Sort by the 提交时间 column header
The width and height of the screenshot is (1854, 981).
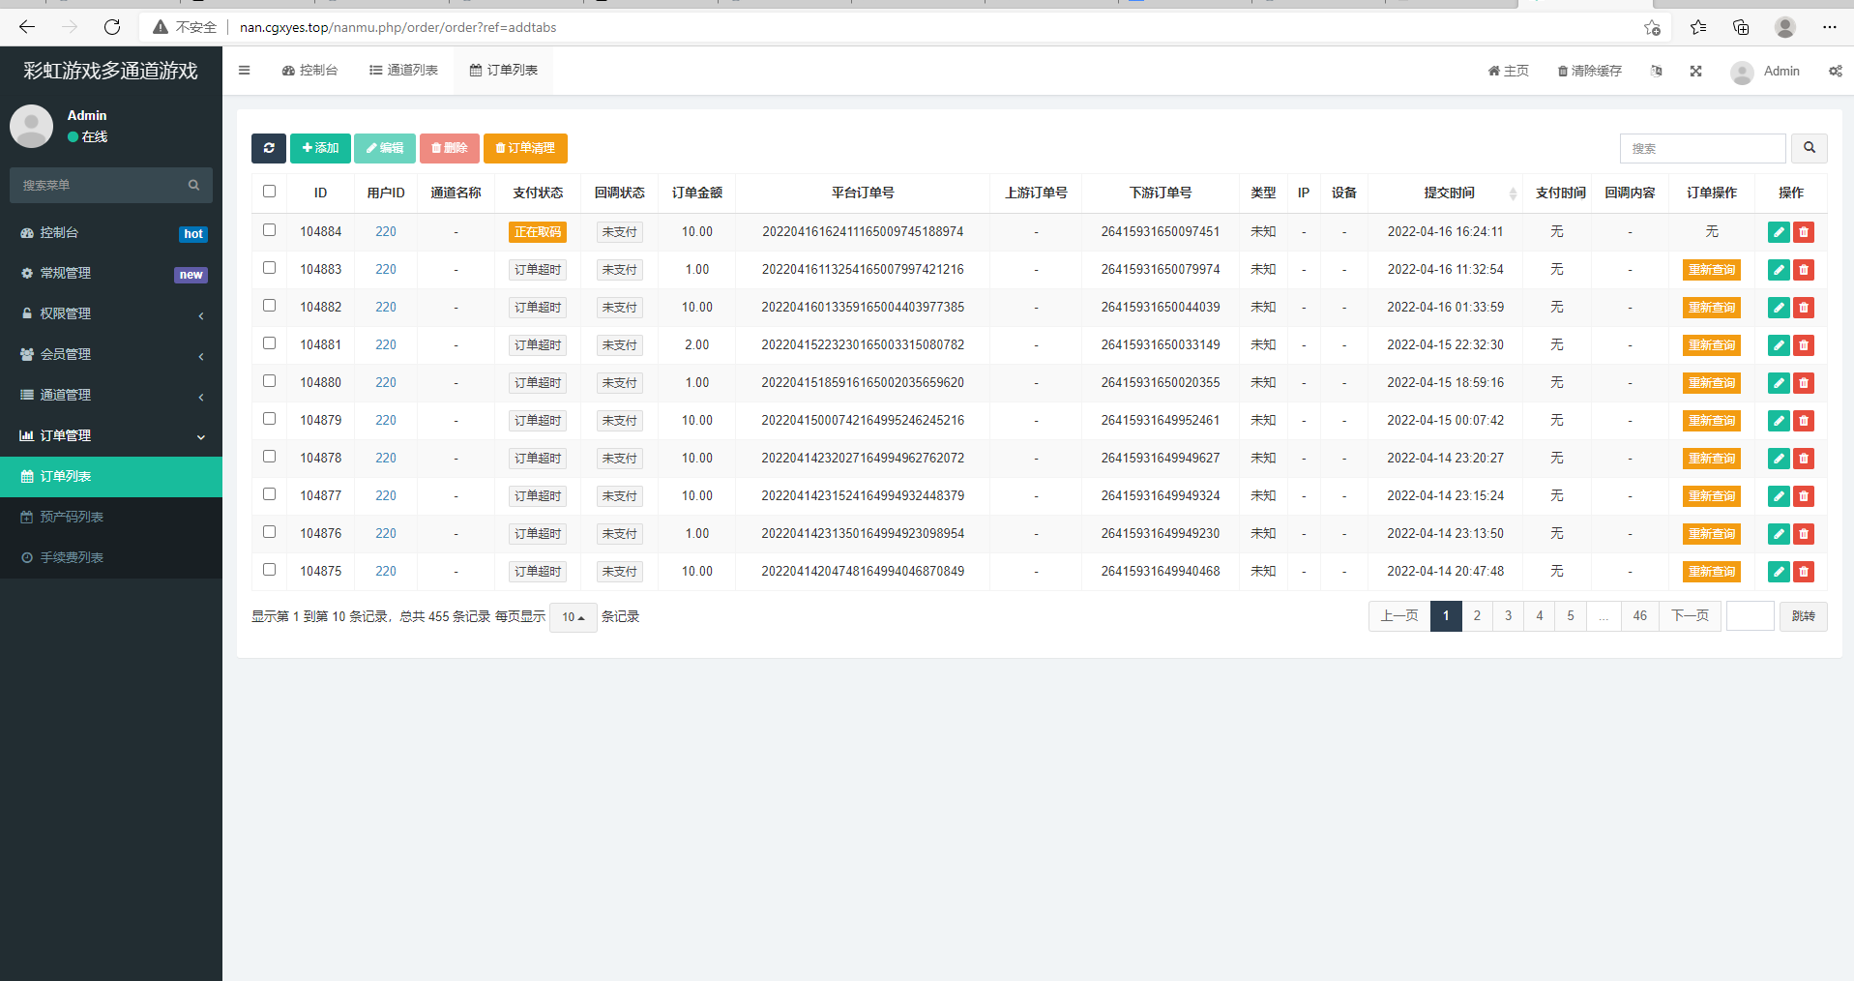1448,193
